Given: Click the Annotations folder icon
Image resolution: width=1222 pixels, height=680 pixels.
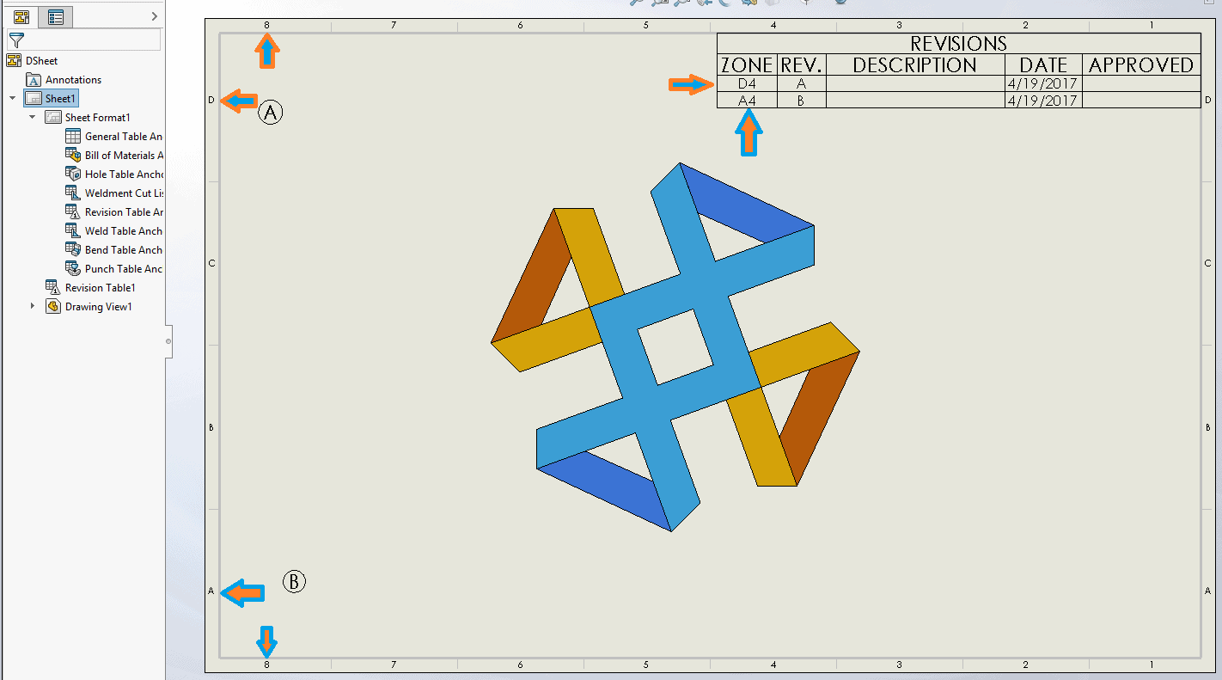Looking at the screenshot, I should [34, 80].
